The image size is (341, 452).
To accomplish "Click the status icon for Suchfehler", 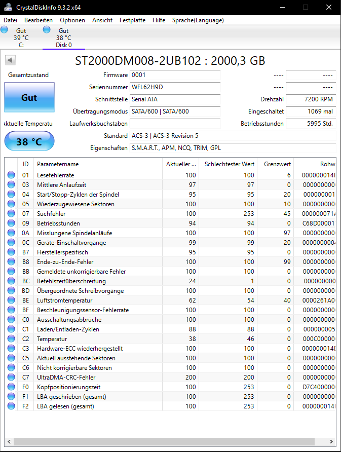I will point(11,214).
